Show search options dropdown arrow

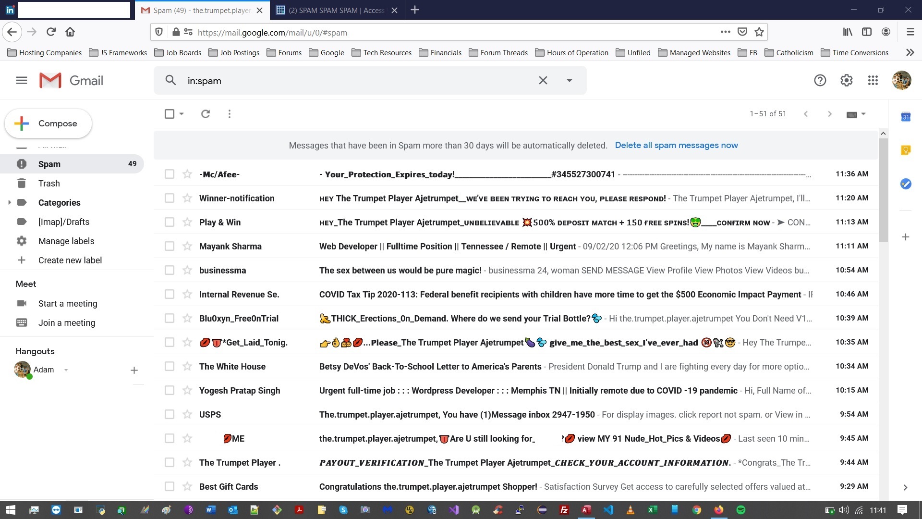(569, 80)
